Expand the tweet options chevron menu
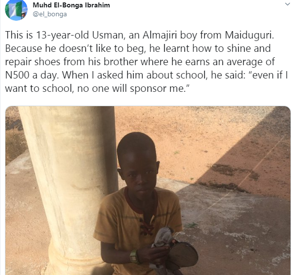Viewport: 294px width, 275px height. point(287,4)
